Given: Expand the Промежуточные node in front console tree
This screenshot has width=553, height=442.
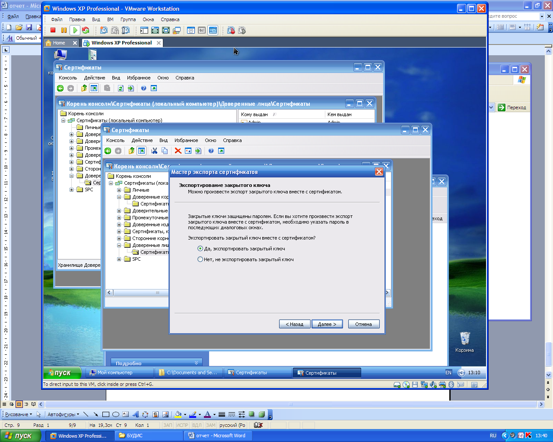Looking at the screenshot, I should [x=119, y=218].
